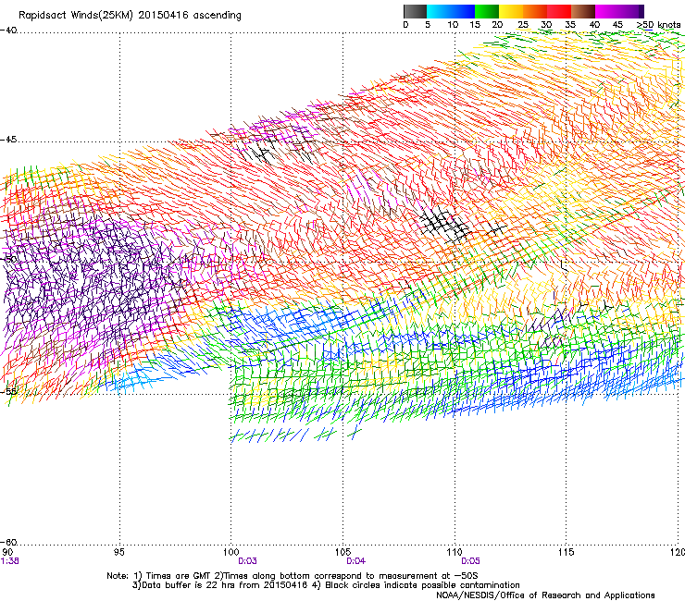The height and width of the screenshot is (601, 685).
Task: Select the '110' longitude axis label
Action: [455, 552]
